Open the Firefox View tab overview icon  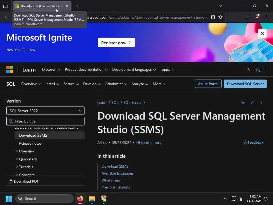[5, 6]
